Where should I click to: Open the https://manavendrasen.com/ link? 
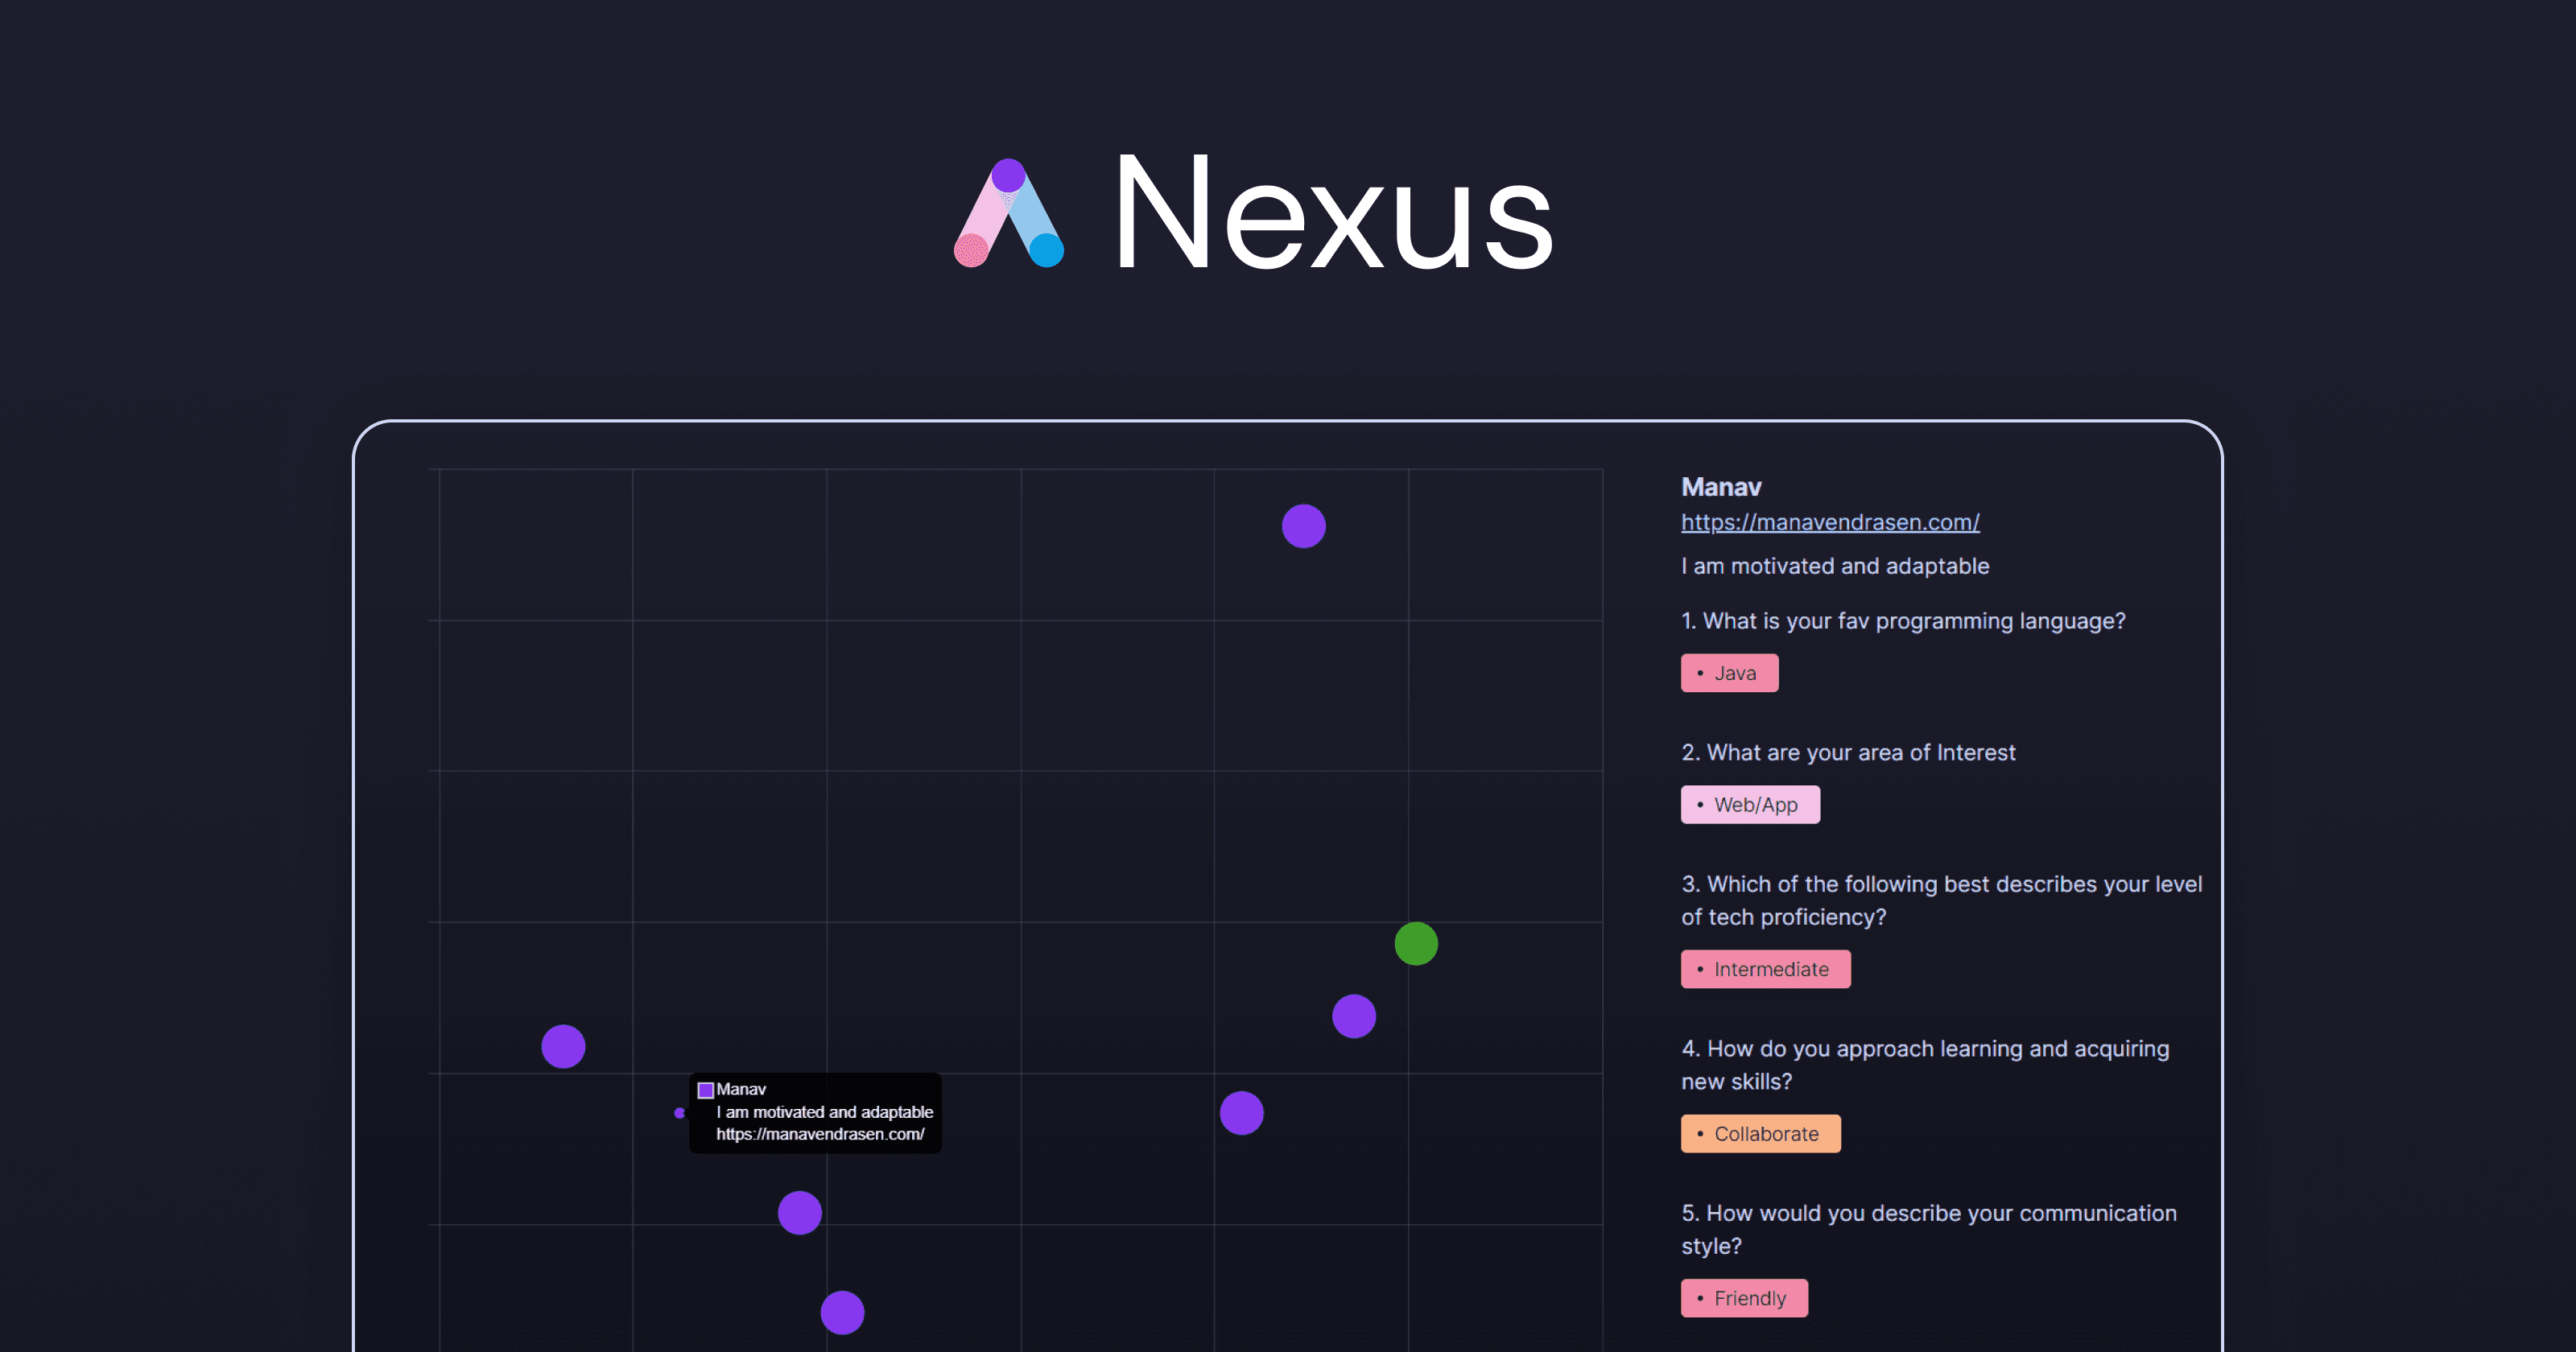click(x=1829, y=522)
